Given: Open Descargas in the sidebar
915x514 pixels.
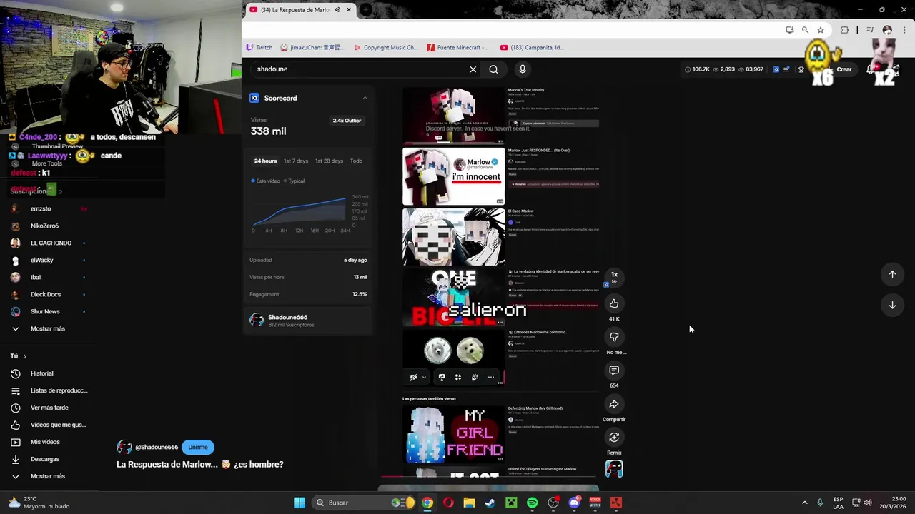Looking at the screenshot, I should click(x=45, y=459).
